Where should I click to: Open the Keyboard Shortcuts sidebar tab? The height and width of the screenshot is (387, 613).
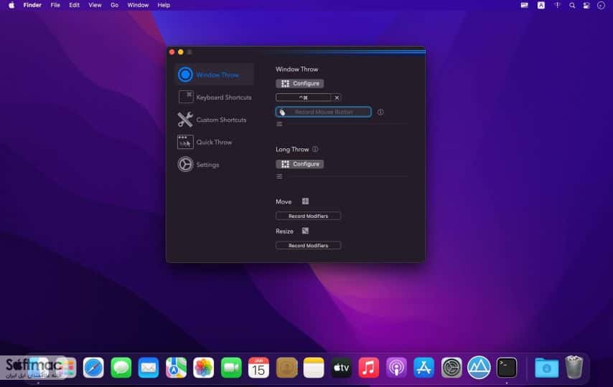coord(214,97)
